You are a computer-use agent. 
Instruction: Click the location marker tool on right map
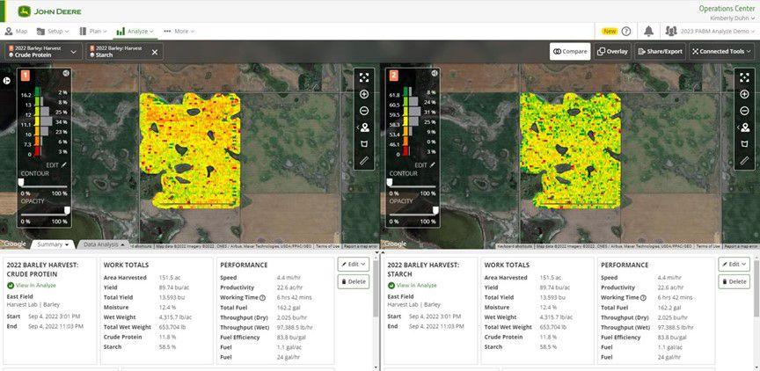pyautogui.click(x=744, y=127)
